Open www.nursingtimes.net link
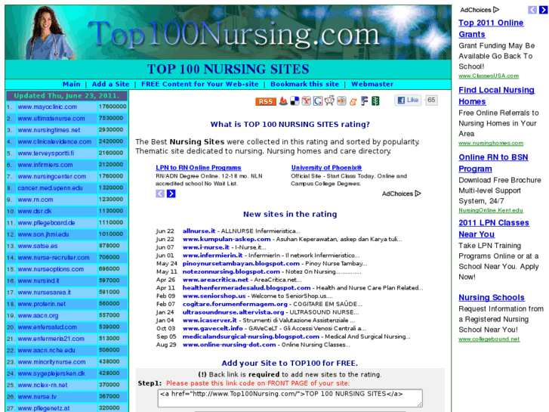Screen dimensions: 549x412 point(48,130)
